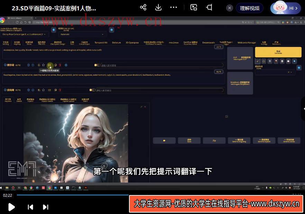Select the Inpaint upload sub-tab
This screenshot has height=214, width=305.
point(68,100)
